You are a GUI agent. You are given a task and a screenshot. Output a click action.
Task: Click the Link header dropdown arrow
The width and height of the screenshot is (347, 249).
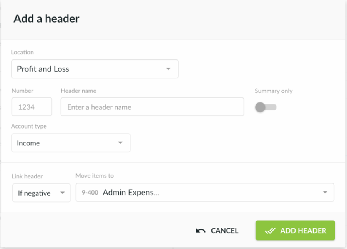tap(62, 193)
